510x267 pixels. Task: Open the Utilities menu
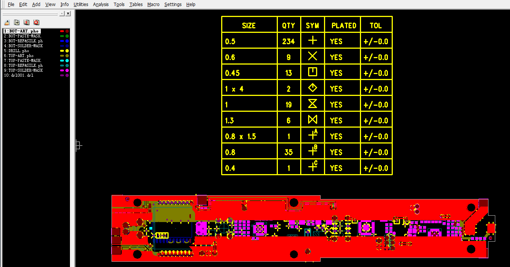(x=81, y=5)
